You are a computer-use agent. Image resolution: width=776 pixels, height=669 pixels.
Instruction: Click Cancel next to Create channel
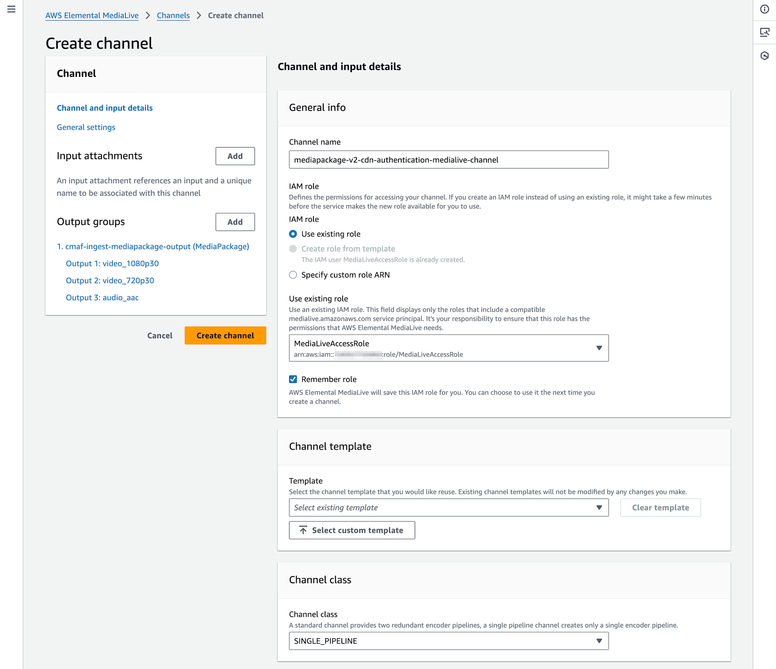tap(159, 335)
